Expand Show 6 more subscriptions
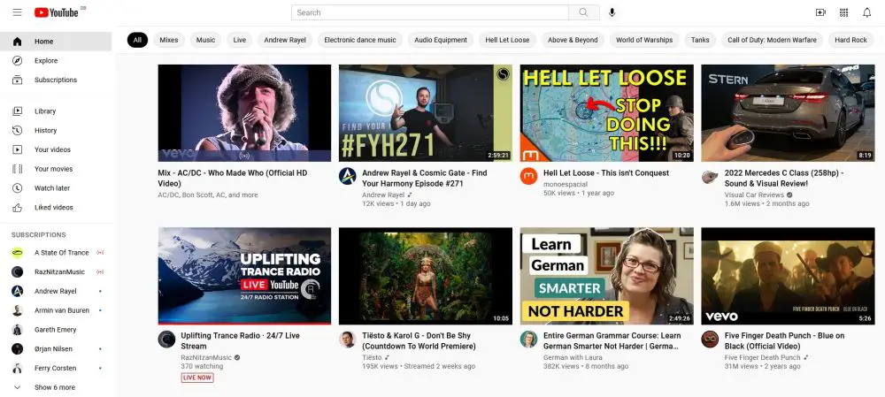The image size is (885, 397). [x=56, y=387]
